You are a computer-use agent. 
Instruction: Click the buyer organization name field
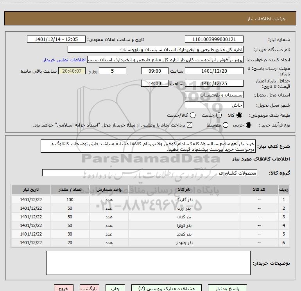pos(156,49)
